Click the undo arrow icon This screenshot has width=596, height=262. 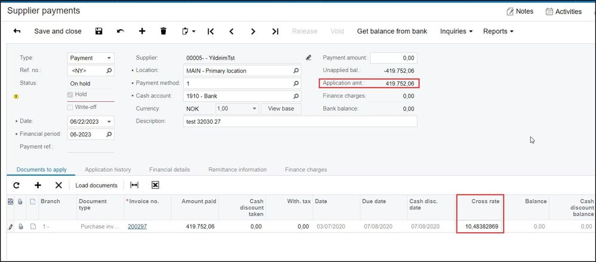121,31
